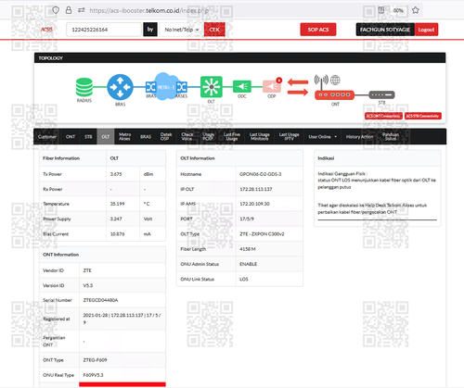Click the RADIUS database icon in topology
Image resolution: width=464 pixels, height=388 pixels.
(84, 87)
